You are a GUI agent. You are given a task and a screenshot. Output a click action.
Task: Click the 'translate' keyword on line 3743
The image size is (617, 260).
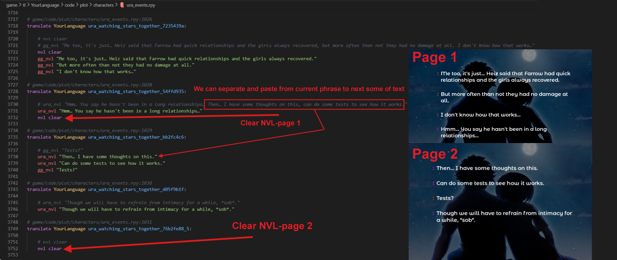(x=39, y=189)
